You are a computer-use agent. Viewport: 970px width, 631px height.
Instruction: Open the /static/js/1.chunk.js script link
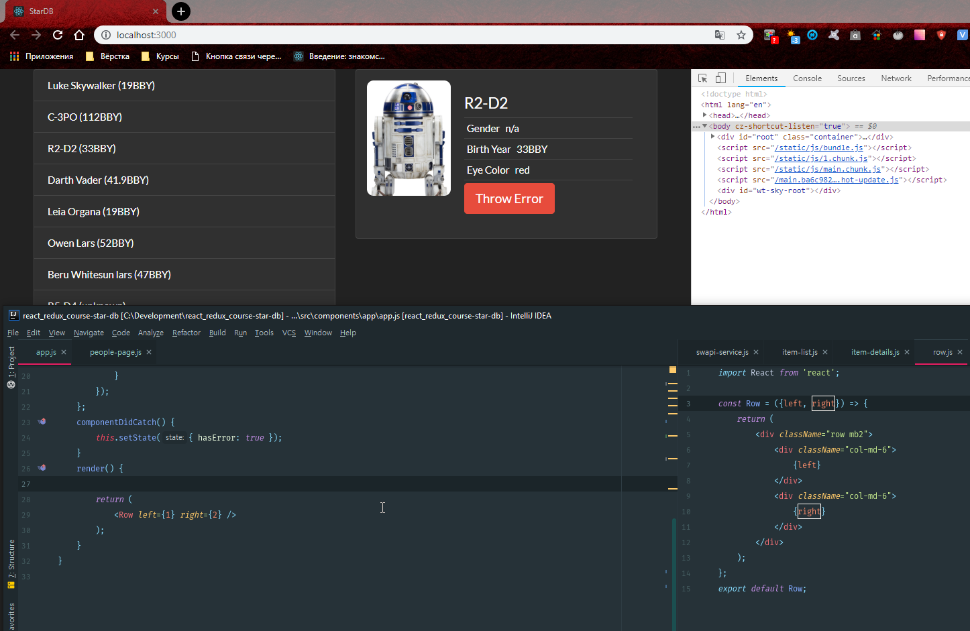[821, 158]
